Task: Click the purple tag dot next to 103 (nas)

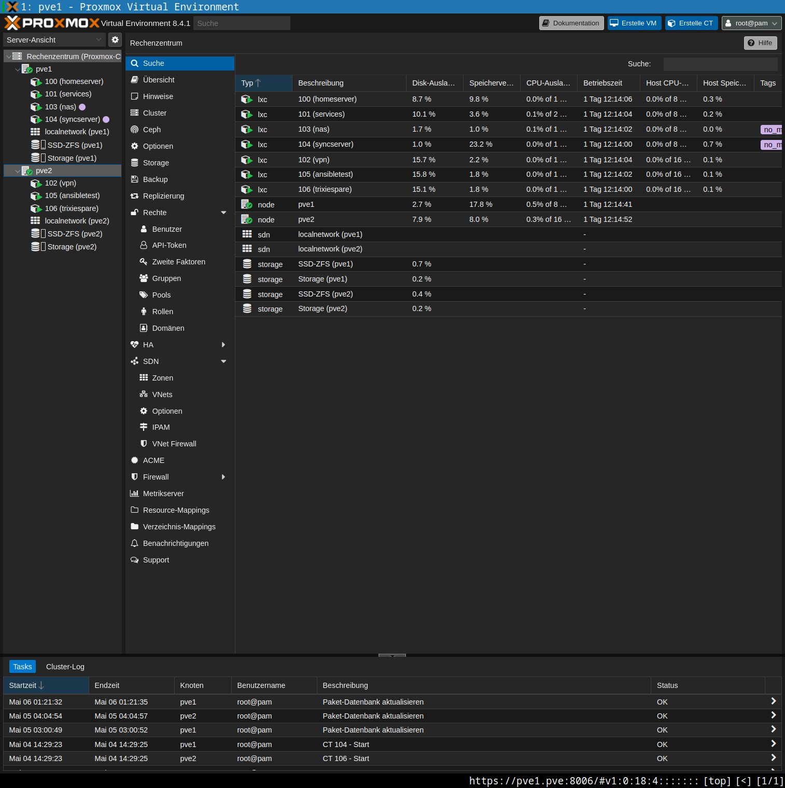Action: pyautogui.click(x=82, y=107)
